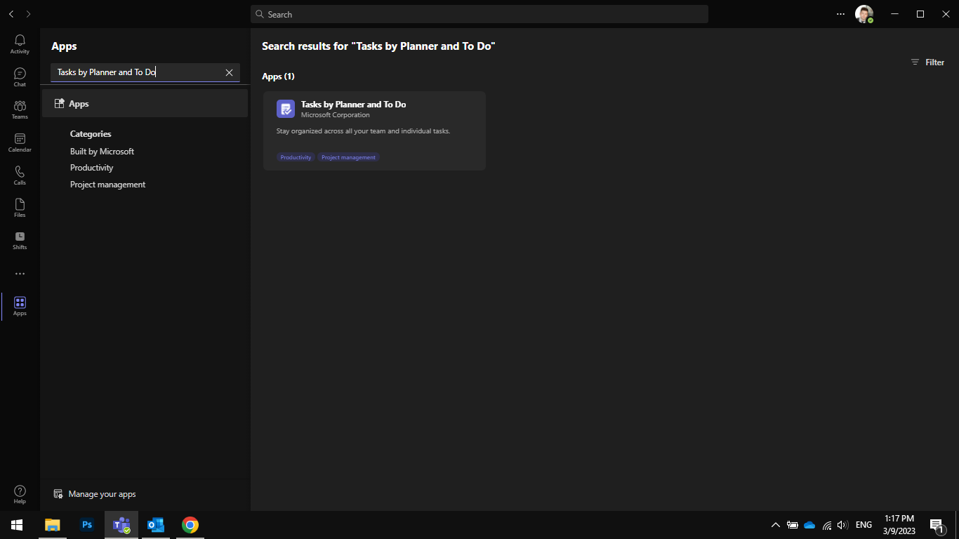Go forward using the forward arrow

click(x=28, y=14)
